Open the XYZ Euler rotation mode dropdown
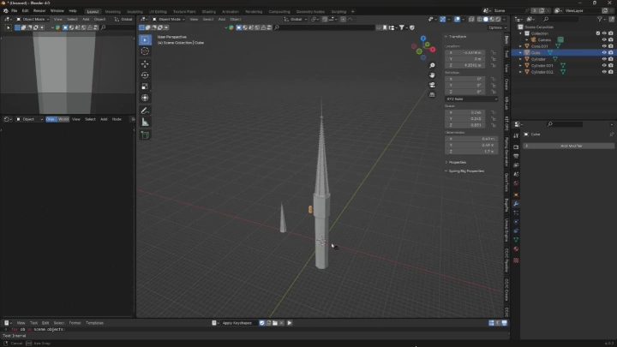Screen dimensions: 617x347 471,99
